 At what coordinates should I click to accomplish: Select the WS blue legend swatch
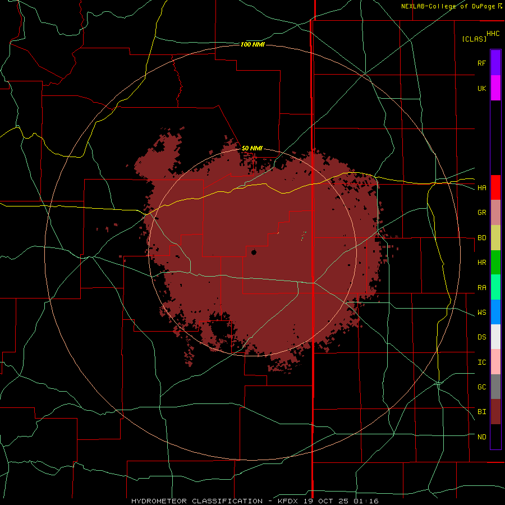click(x=495, y=312)
